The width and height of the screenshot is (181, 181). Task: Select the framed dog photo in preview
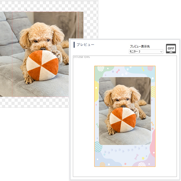pos(125,111)
